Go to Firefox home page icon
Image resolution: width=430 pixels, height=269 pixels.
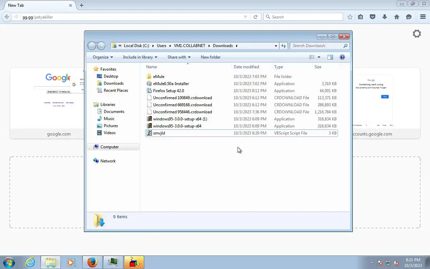coord(397,17)
